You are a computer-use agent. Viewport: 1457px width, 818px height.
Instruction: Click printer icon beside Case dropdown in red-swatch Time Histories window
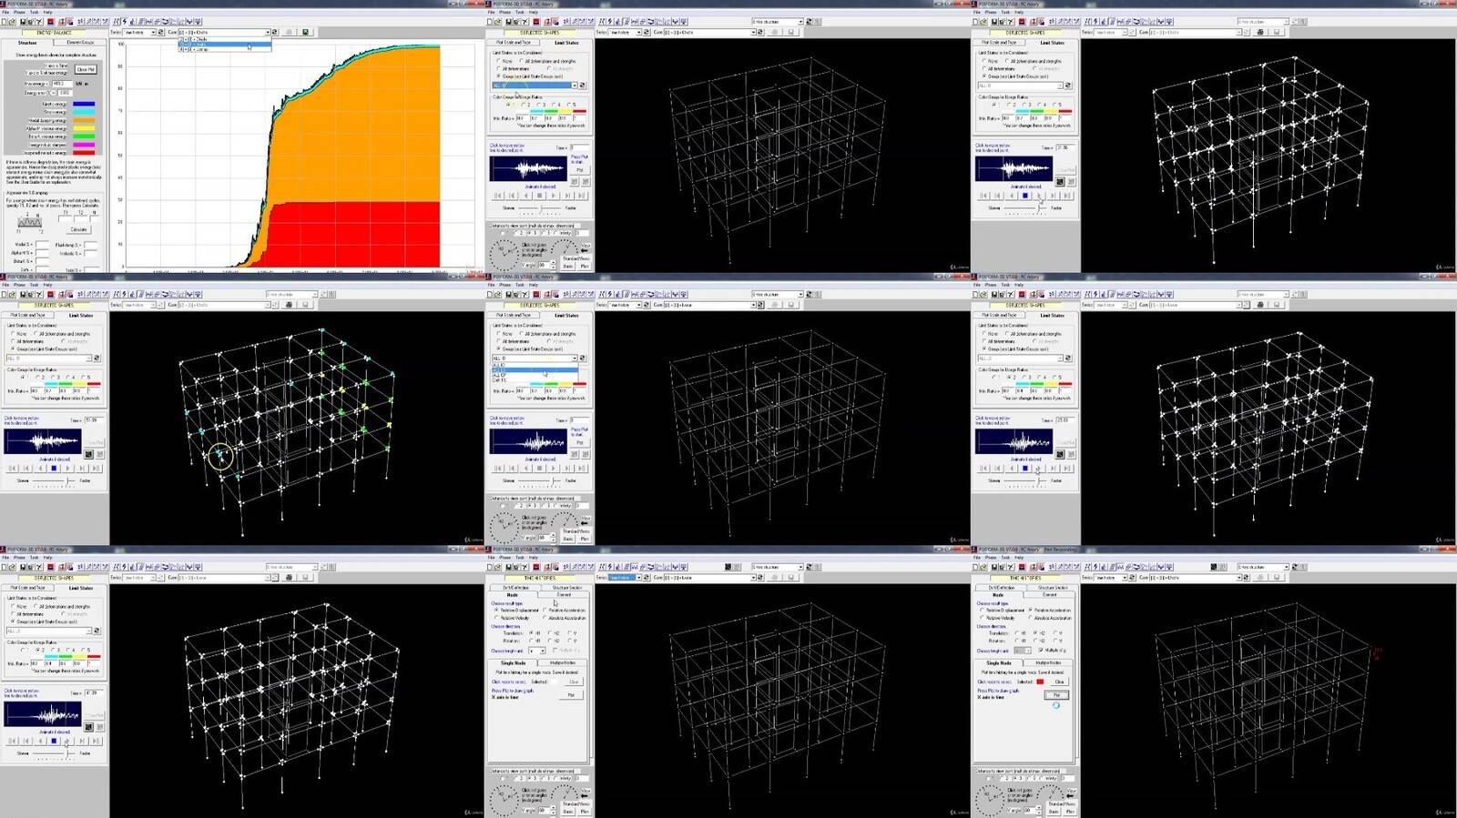tap(1260, 578)
